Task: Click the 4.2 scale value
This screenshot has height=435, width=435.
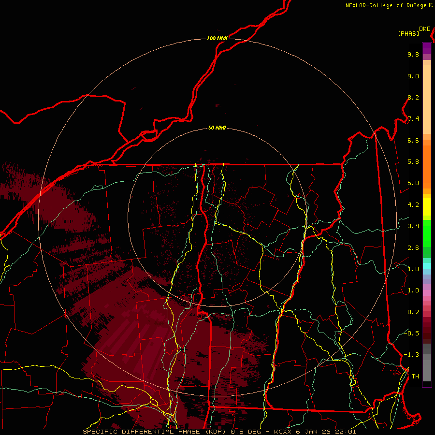Action: (413, 205)
